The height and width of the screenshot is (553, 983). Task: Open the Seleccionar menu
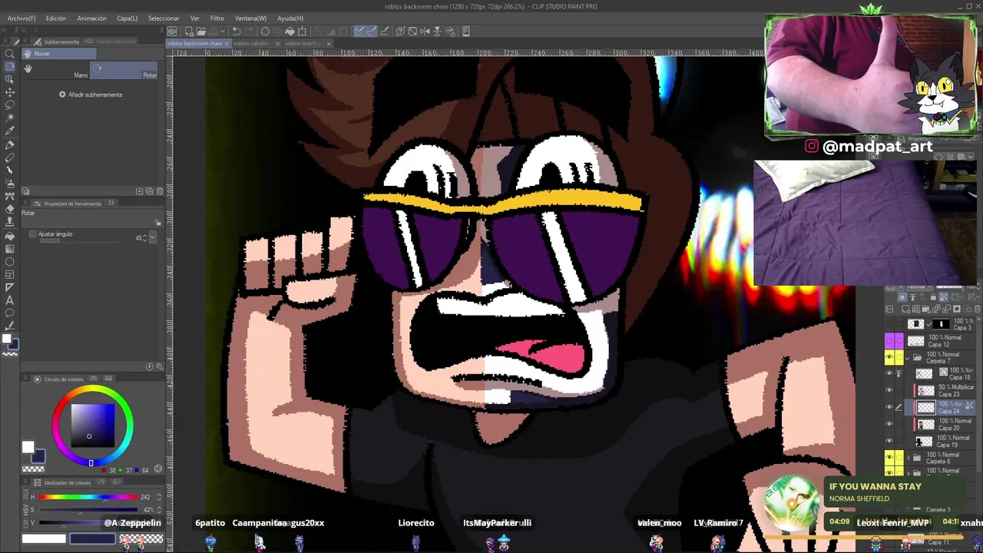pyautogui.click(x=164, y=18)
